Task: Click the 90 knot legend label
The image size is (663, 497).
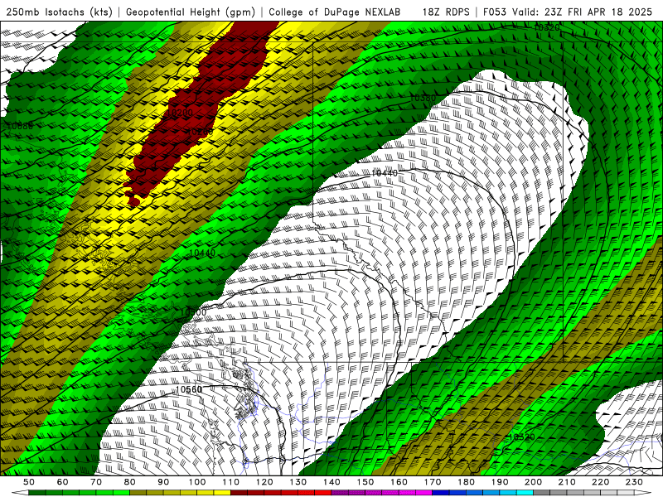Action: 163,482
